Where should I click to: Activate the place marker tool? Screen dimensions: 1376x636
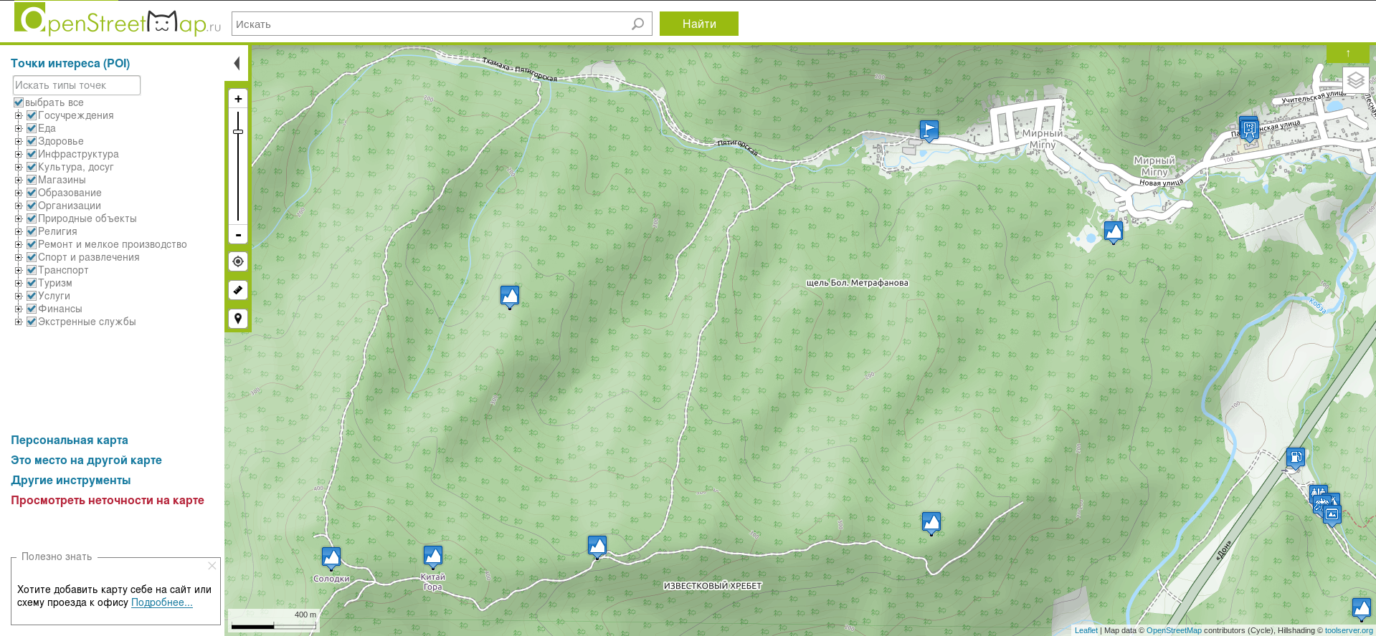238,319
